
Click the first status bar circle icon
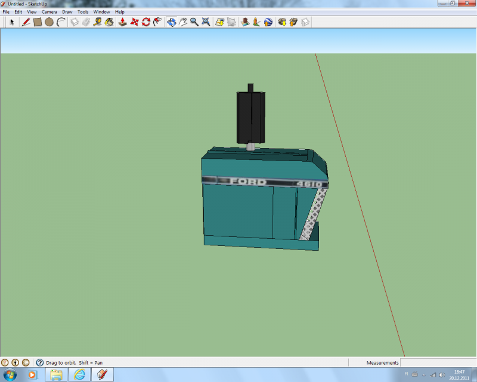[x=5, y=362]
